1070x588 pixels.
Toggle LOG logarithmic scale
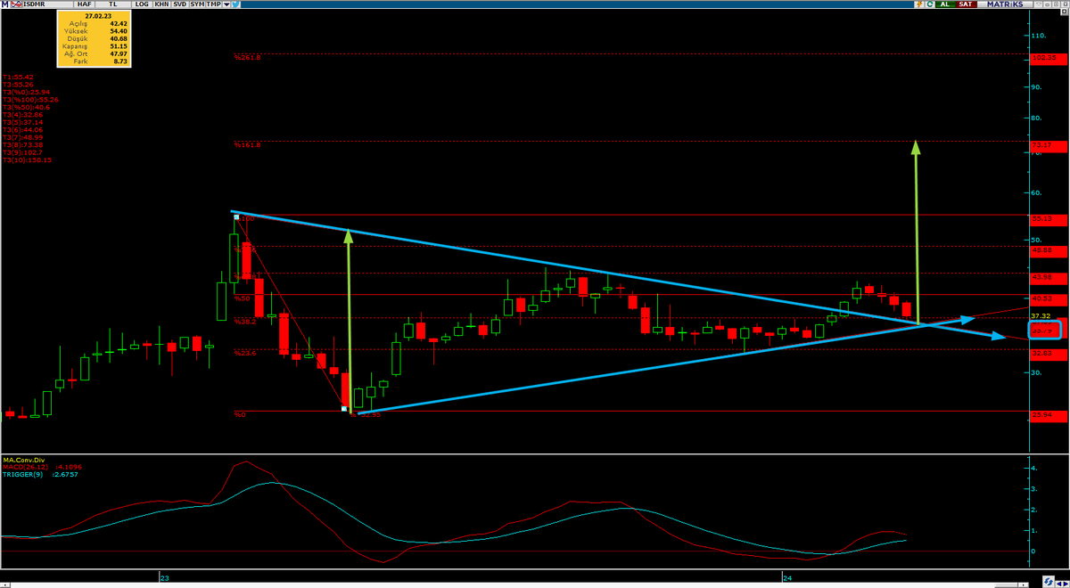[x=142, y=4]
